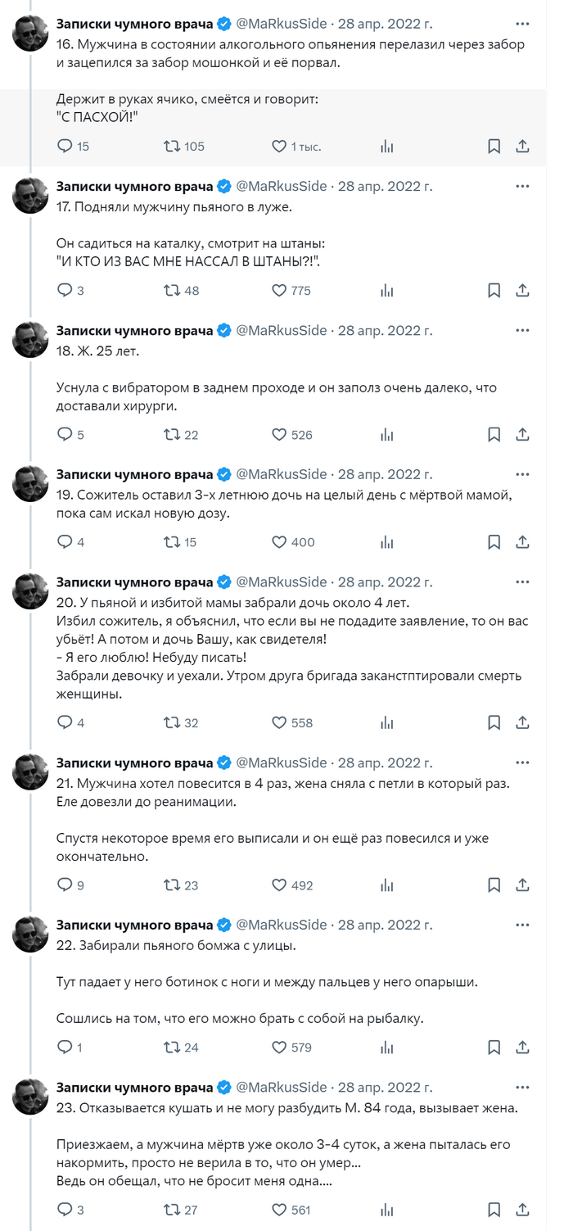Open three-dot menu on tweet 19

click(522, 474)
